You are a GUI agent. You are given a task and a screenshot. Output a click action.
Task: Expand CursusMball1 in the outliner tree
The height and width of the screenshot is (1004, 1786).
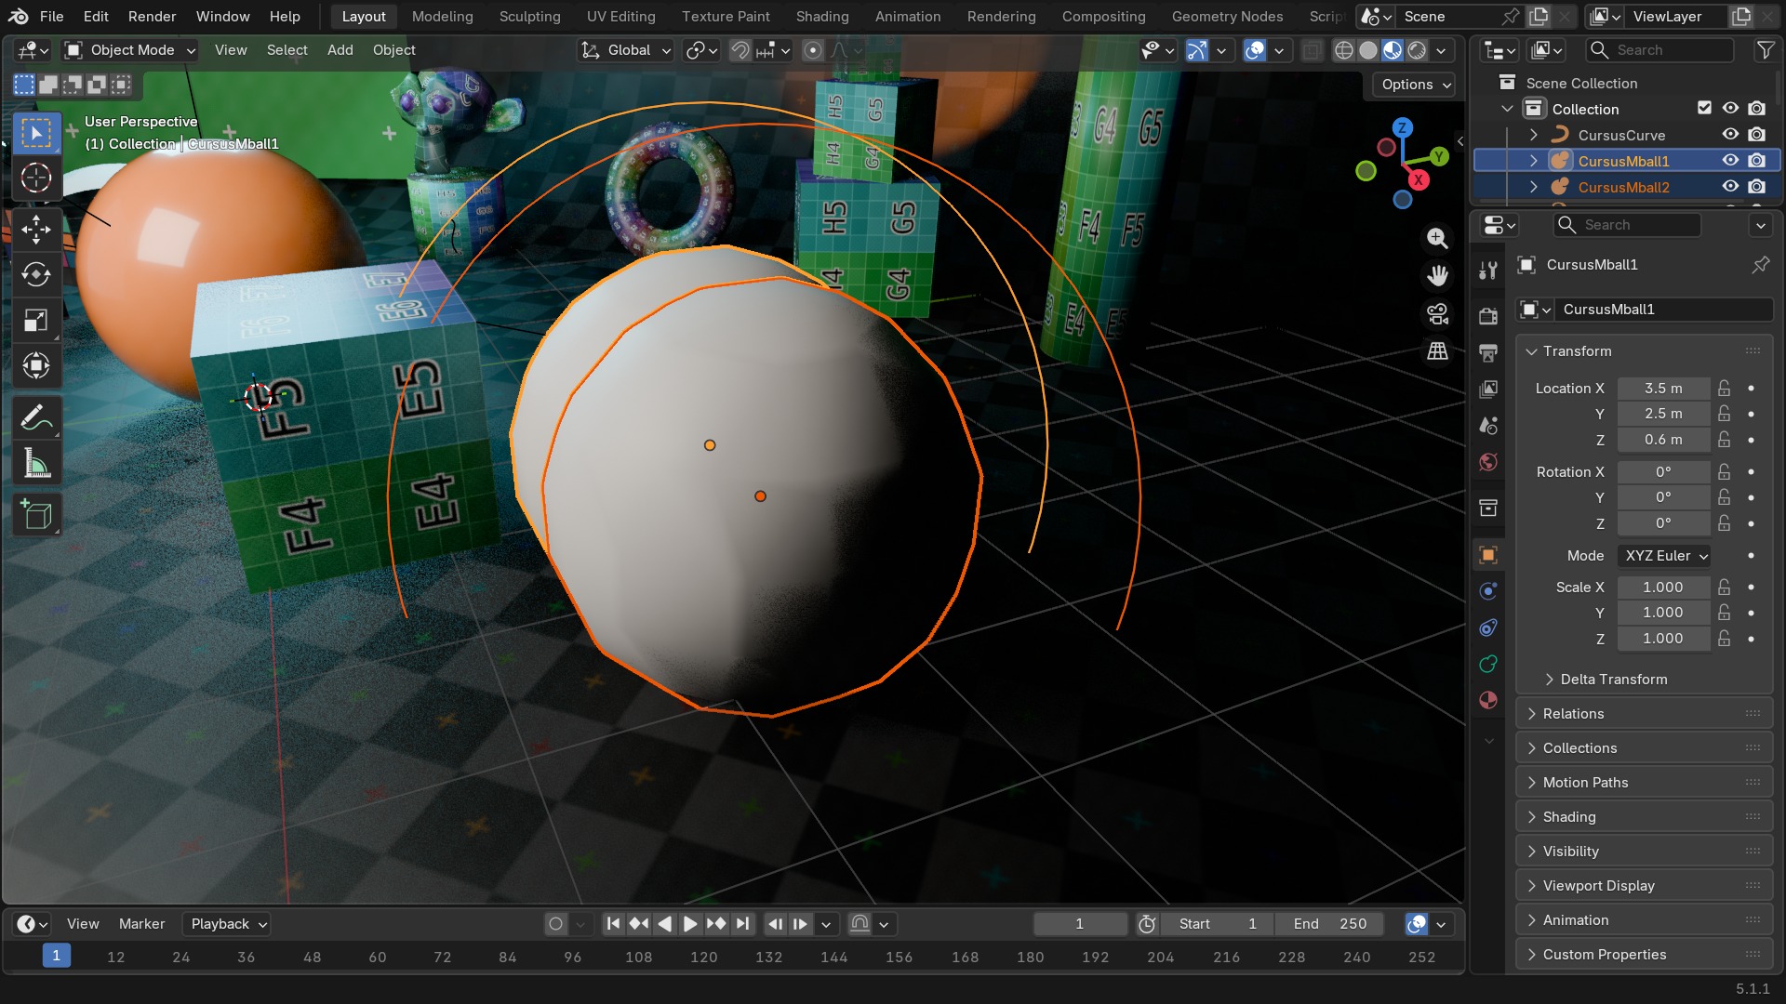[x=1534, y=161]
